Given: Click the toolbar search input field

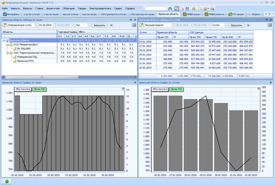Looking at the screenshot, I should point(155,8).
